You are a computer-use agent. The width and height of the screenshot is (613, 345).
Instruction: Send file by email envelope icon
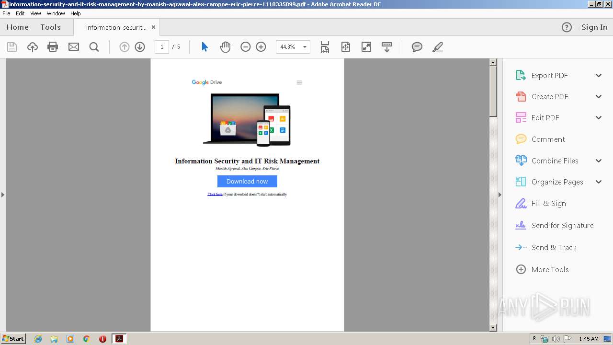tap(74, 47)
